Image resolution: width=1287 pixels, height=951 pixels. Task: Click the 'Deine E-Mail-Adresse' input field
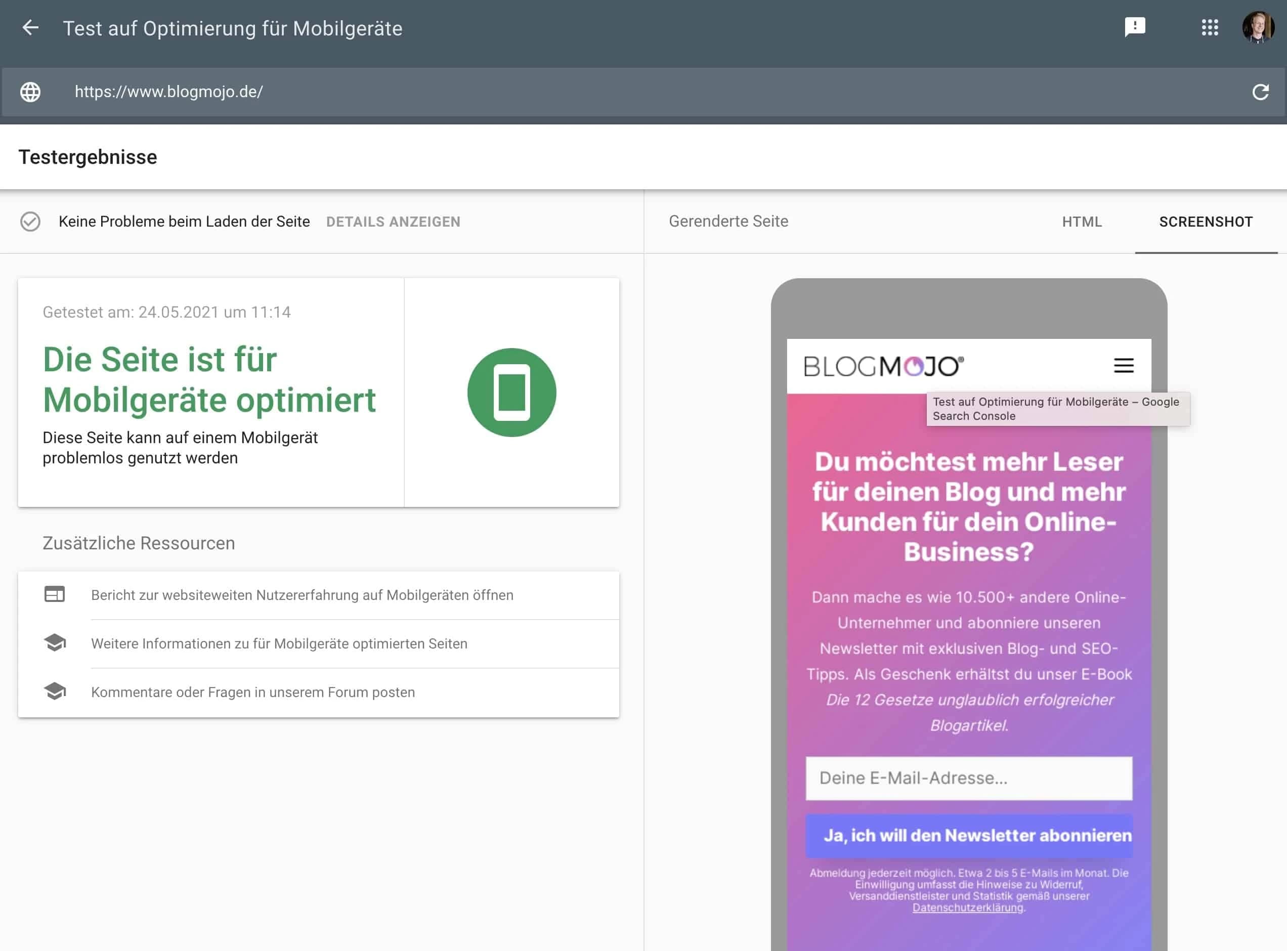969,779
